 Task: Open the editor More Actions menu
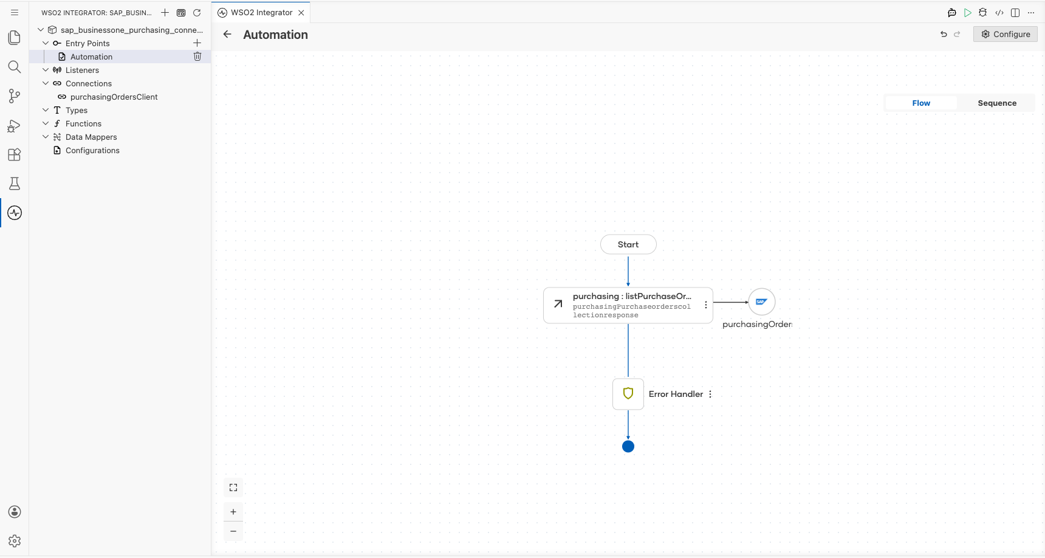(x=1031, y=13)
